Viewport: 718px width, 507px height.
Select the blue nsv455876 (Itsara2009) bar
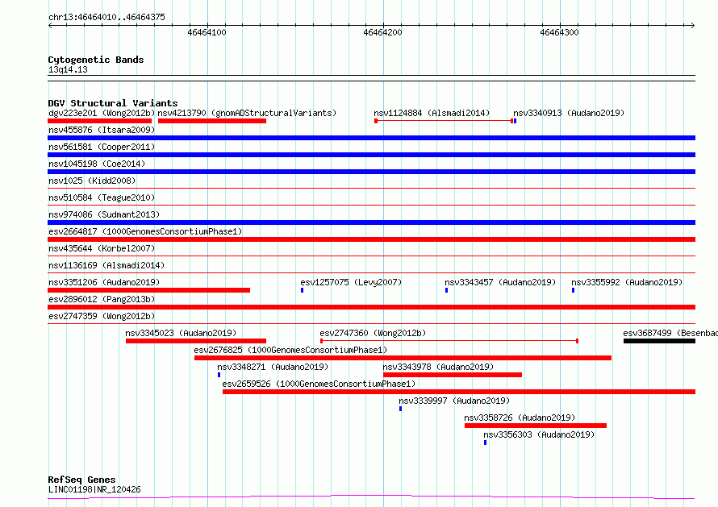pos(371,138)
